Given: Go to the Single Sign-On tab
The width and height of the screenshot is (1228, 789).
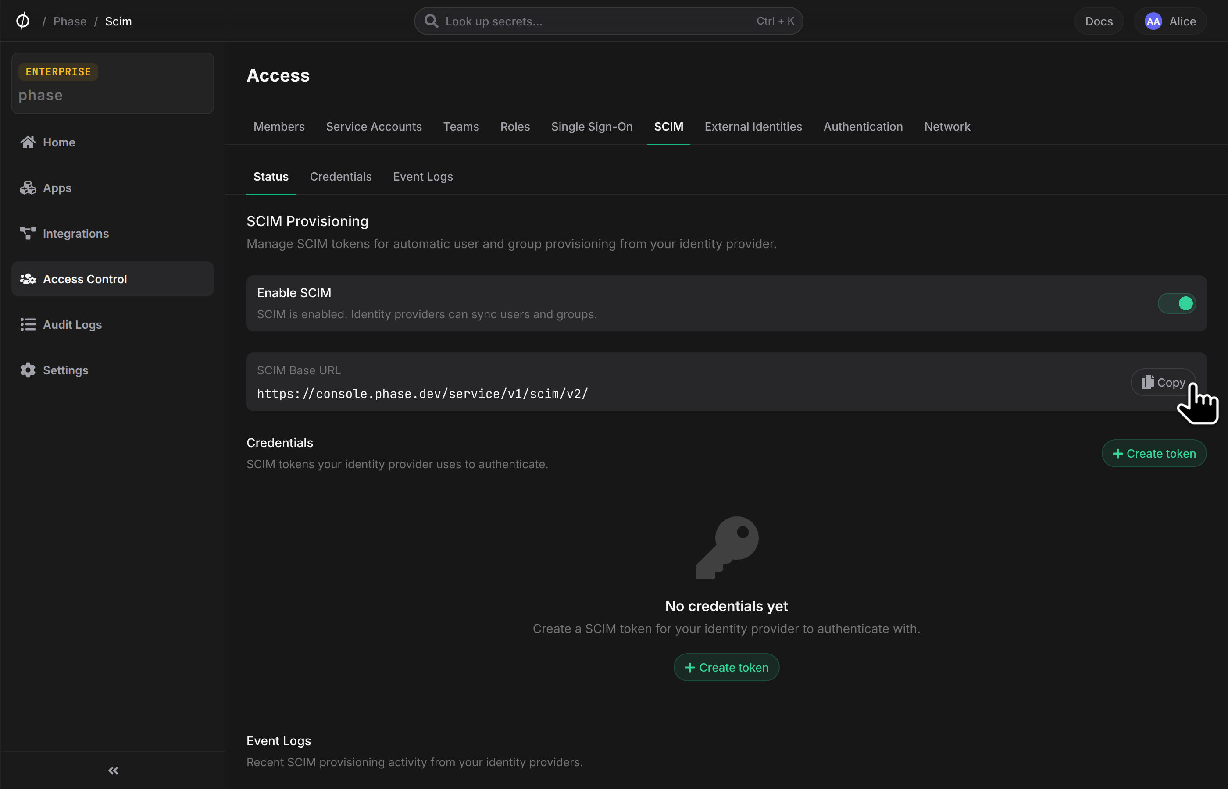Looking at the screenshot, I should [592, 127].
